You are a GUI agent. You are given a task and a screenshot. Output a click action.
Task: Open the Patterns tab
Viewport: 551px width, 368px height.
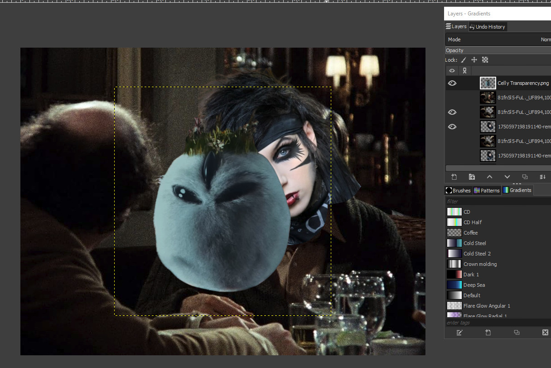pos(487,190)
